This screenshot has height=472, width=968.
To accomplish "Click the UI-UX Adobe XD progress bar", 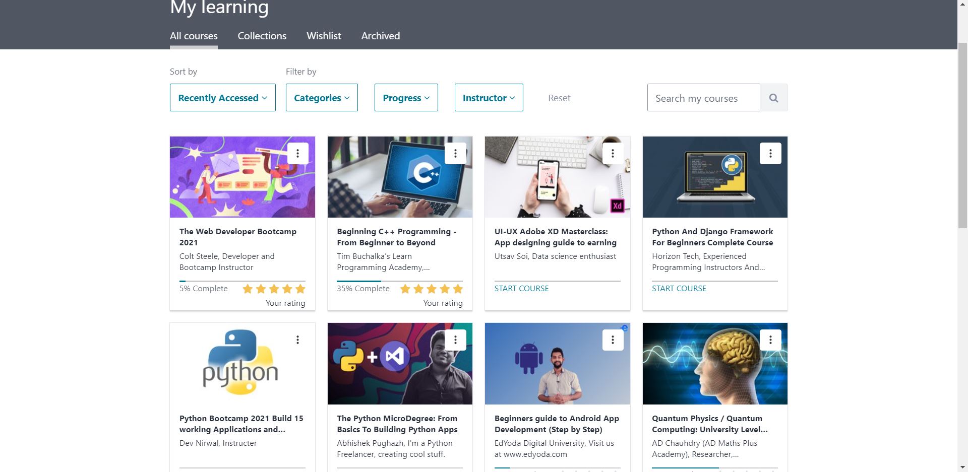I will 558,281.
